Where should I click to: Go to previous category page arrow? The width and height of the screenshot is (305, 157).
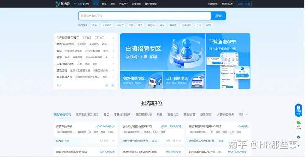(107, 85)
